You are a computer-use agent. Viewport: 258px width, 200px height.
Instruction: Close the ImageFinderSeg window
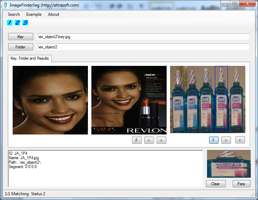point(247,4)
